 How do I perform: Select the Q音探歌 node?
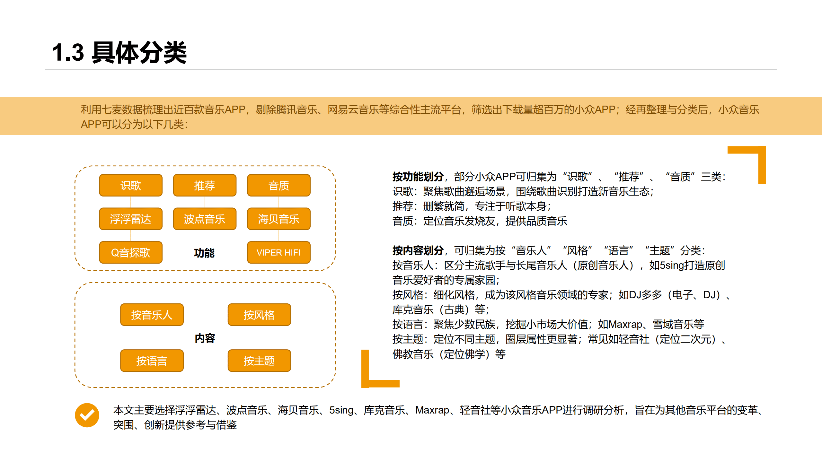(x=130, y=253)
